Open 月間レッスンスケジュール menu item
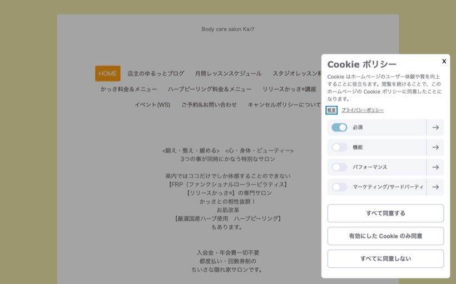The width and height of the screenshot is (456, 284). point(229,73)
